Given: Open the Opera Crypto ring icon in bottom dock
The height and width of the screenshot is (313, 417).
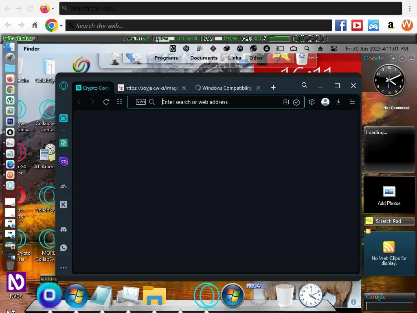Looking at the screenshot, I should 206,295.
